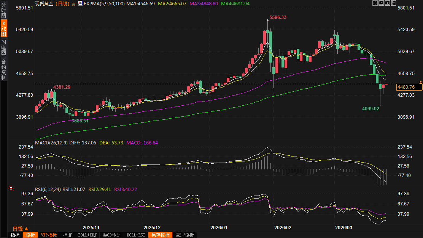The height and width of the screenshot is (238, 423).
Task: Select the VIP指标 bottom tab
Action: pos(49,235)
